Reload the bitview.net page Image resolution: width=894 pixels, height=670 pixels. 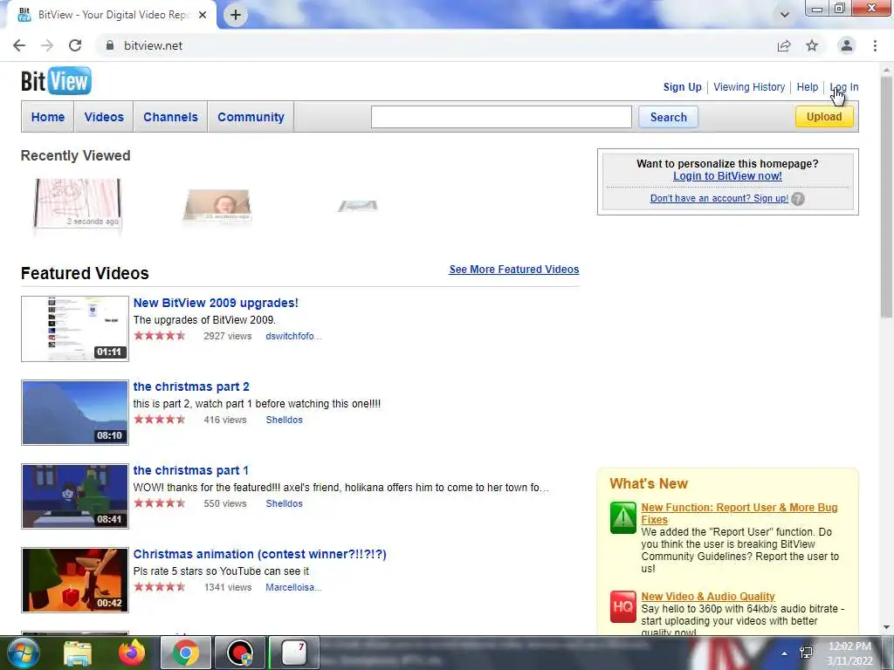75,45
